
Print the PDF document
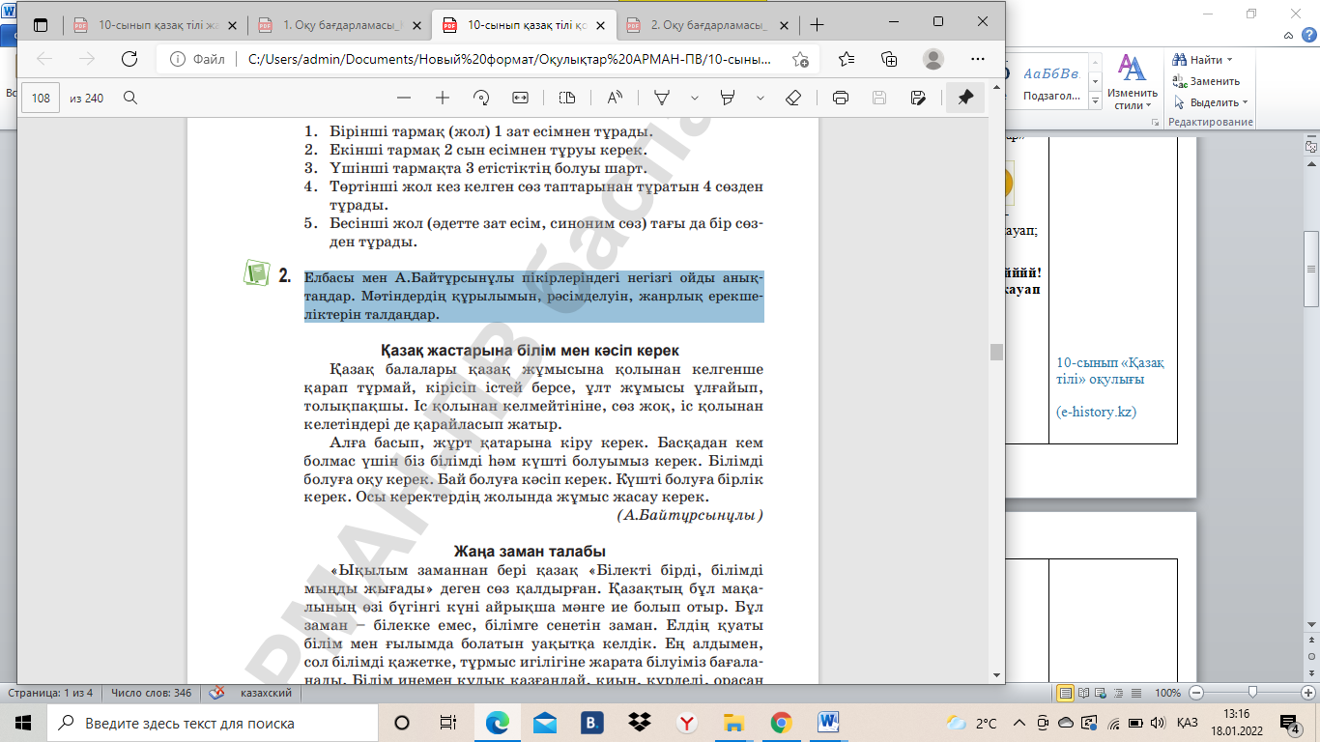[841, 98]
